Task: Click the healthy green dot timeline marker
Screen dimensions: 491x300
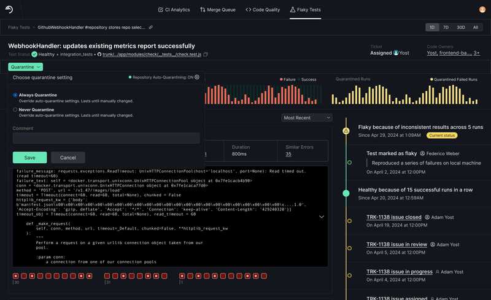Action: 346,193
